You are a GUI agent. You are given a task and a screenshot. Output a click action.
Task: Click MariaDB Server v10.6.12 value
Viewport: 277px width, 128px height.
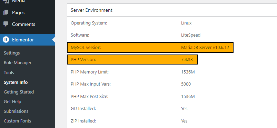[x=205, y=48]
